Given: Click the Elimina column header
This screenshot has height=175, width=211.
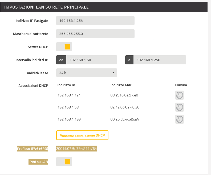Looking at the screenshot, I should tap(181, 85).
